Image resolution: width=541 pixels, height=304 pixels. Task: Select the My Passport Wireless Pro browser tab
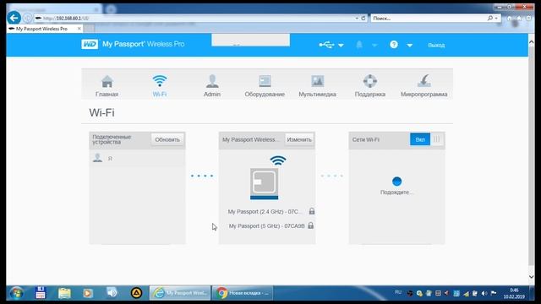[x=41, y=29]
